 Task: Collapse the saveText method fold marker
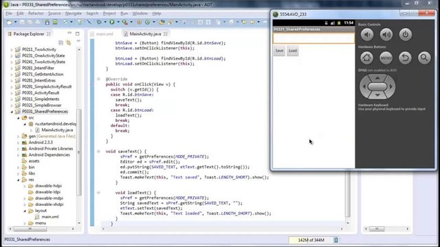point(98,151)
